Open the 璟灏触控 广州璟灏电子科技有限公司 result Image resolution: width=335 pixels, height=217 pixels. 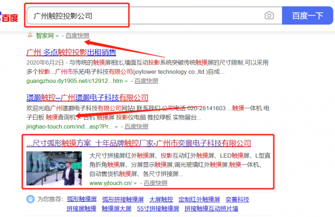tap(87, 98)
